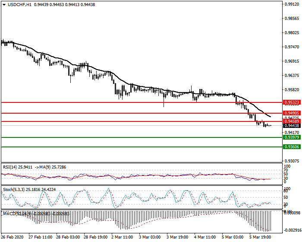Select the 0.99120 price scale value
The width and height of the screenshot is (302, 242).
point(292,4)
